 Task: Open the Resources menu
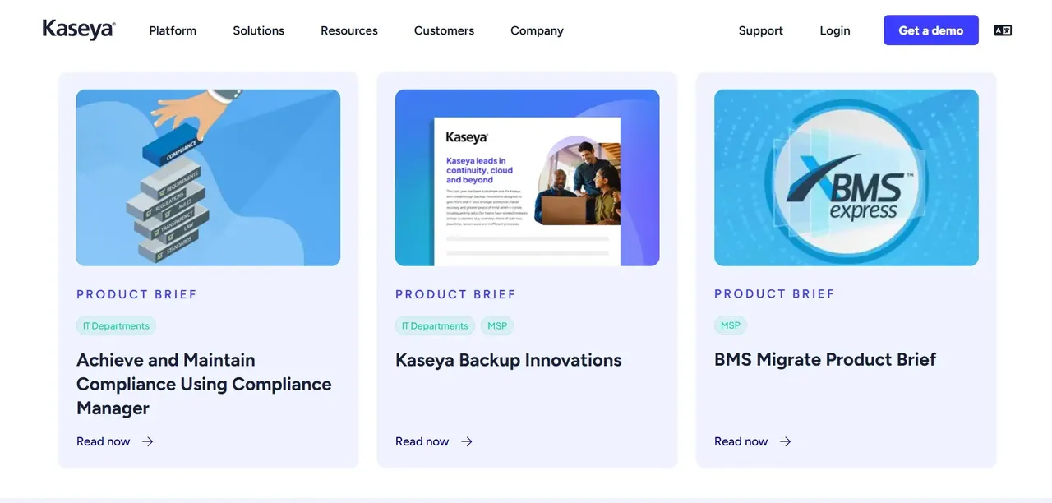[x=349, y=30]
